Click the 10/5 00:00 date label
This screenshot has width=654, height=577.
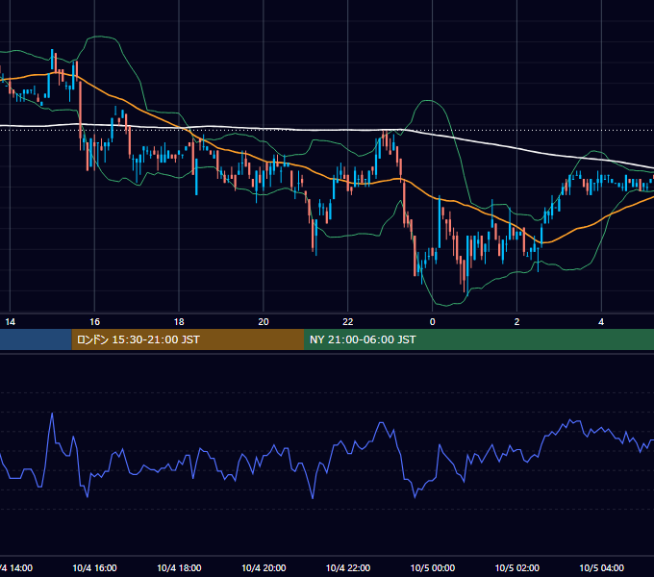pyautogui.click(x=433, y=567)
